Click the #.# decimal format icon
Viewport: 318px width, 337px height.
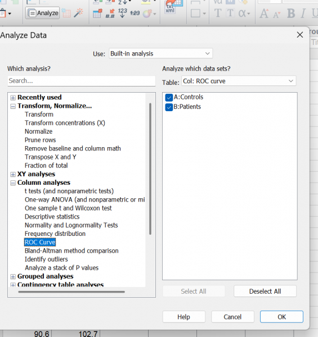110,13
